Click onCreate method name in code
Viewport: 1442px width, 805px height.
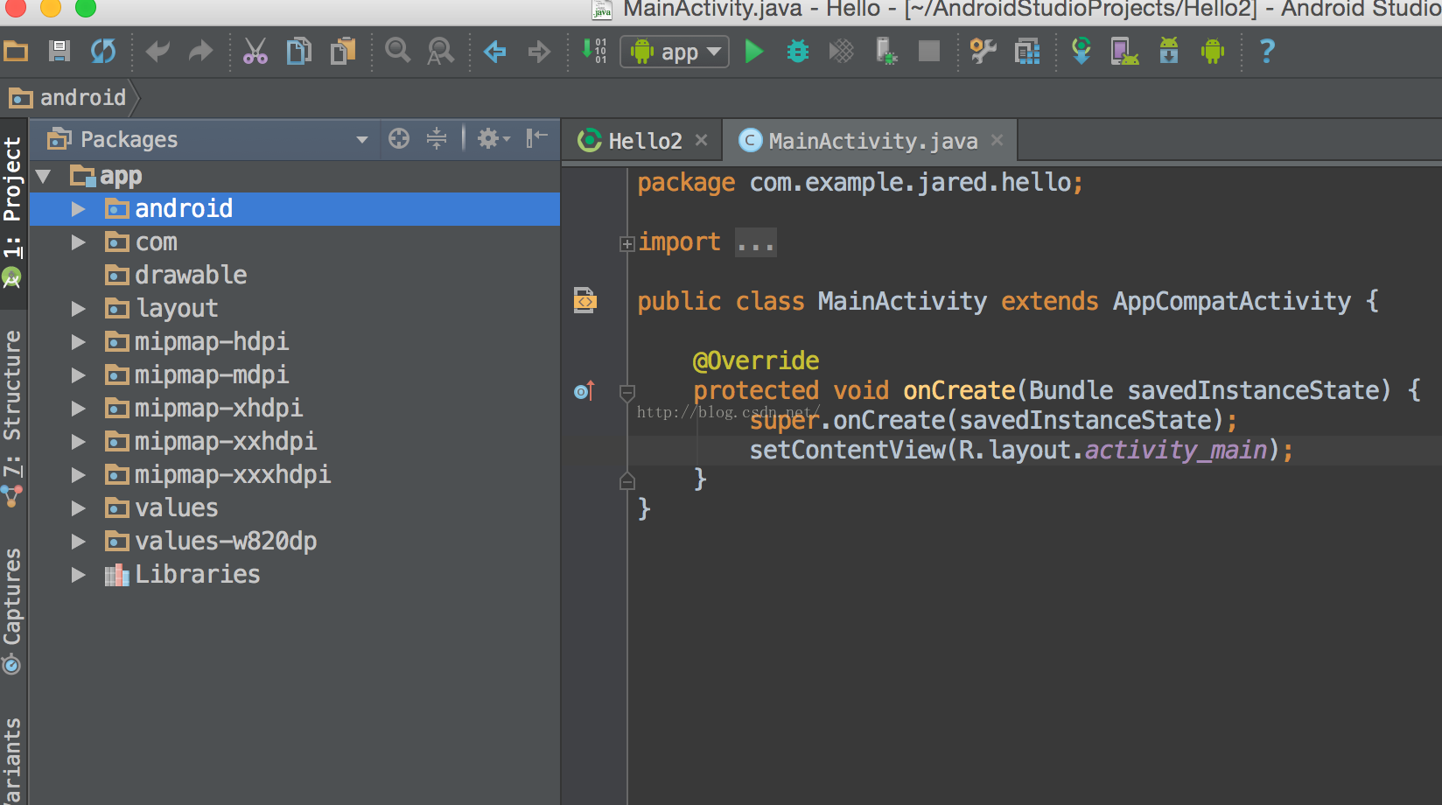point(959,390)
